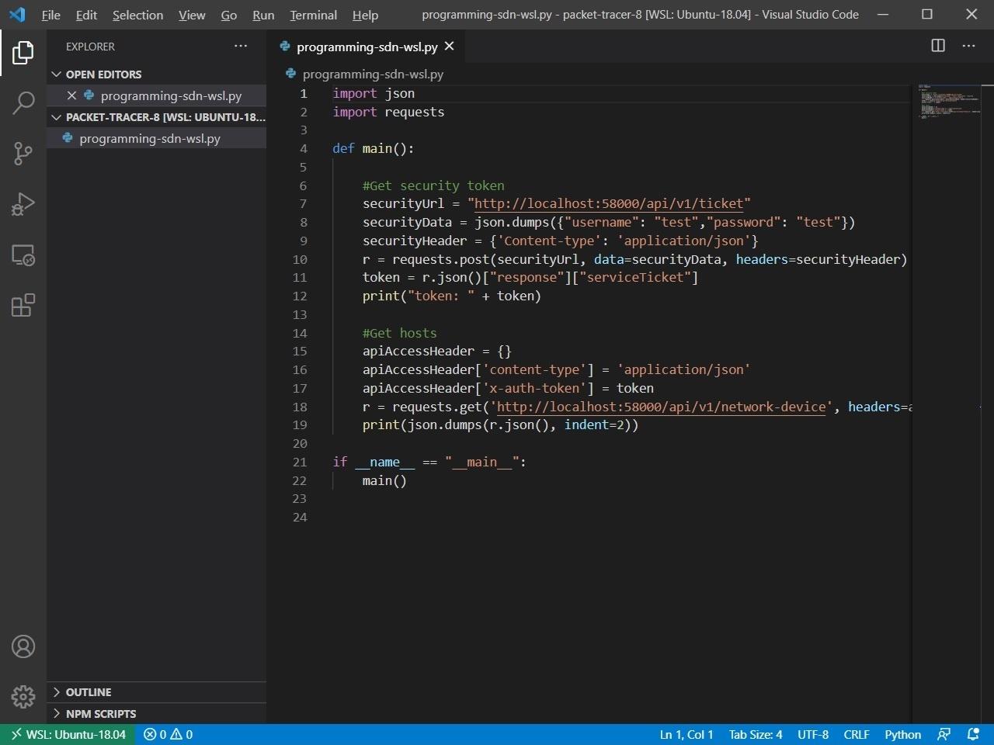
Task: Open Explorer panel ellipsis menu
Action: point(241,46)
